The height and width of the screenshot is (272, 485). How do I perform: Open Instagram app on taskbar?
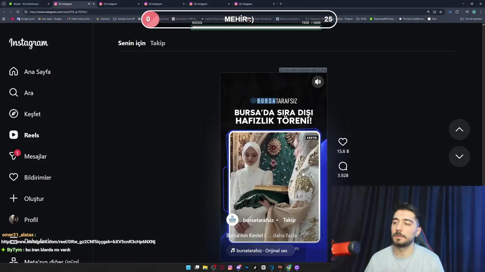(230, 267)
